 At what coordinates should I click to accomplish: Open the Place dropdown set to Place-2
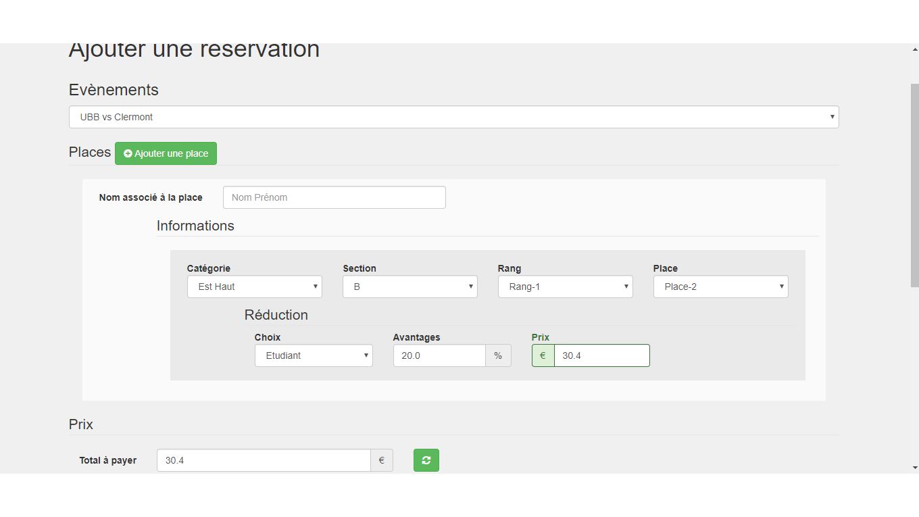click(720, 287)
